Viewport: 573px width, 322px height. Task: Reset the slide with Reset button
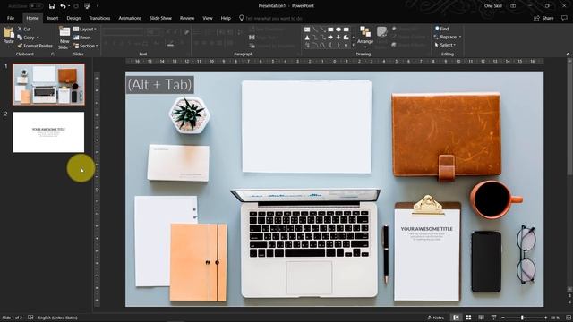(x=81, y=38)
